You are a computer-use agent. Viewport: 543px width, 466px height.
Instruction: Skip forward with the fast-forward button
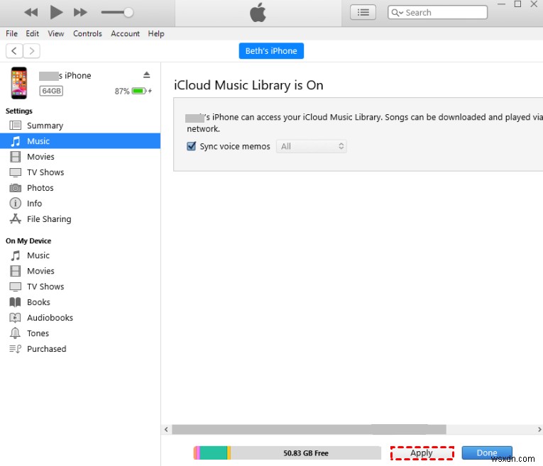[80, 13]
